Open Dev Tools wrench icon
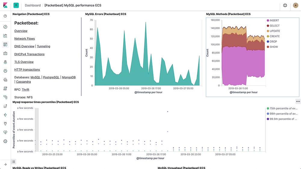This screenshot has width=301, height=169. click(5, 124)
